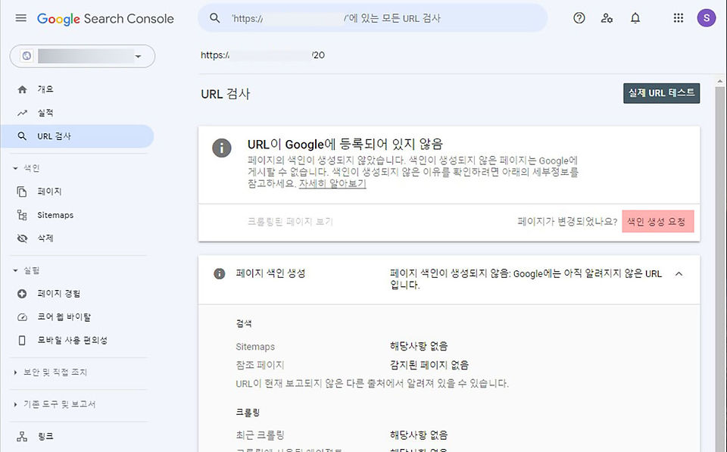The width and height of the screenshot is (727, 452).
Task: Open 페이지 경험 report
Action: [59, 294]
